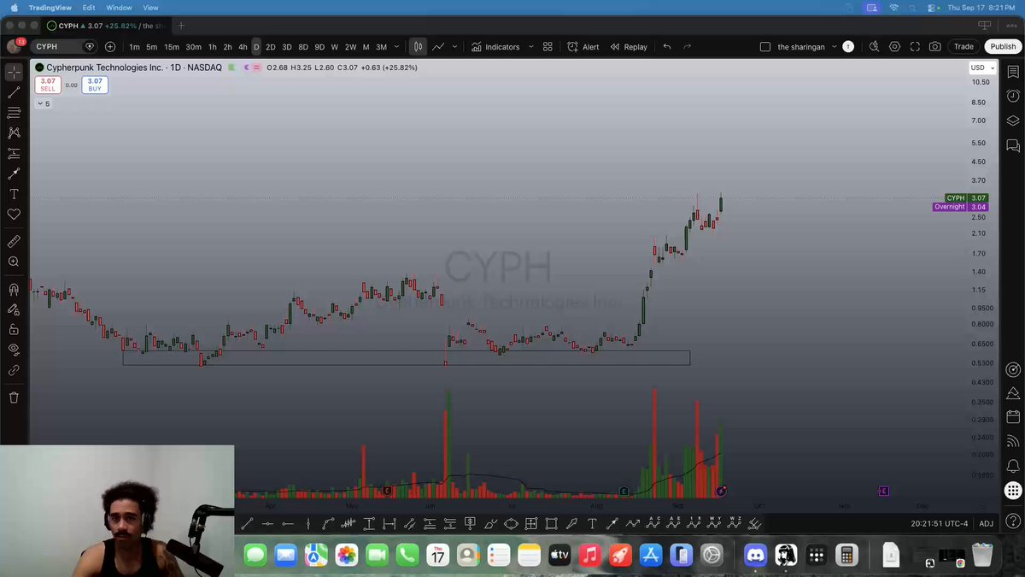Create an Alert from the toolbar

tap(583, 47)
